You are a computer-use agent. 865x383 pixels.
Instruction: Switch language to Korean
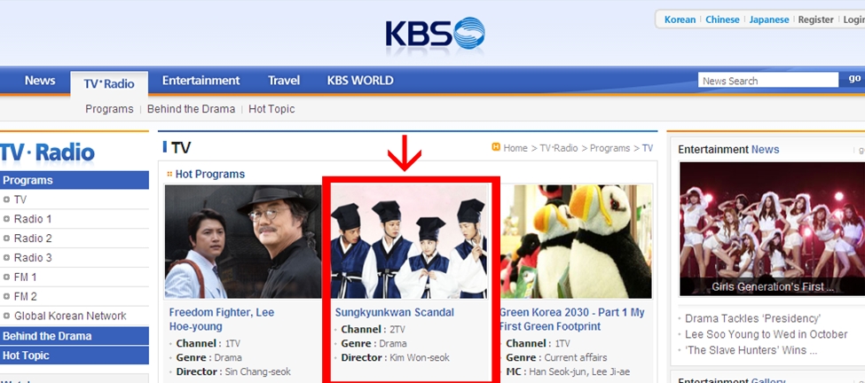point(680,20)
